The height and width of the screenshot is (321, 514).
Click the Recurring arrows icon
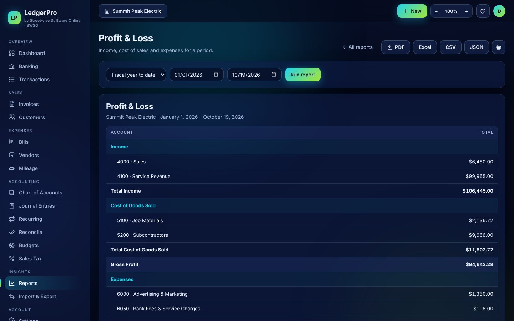pyautogui.click(x=12, y=219)
